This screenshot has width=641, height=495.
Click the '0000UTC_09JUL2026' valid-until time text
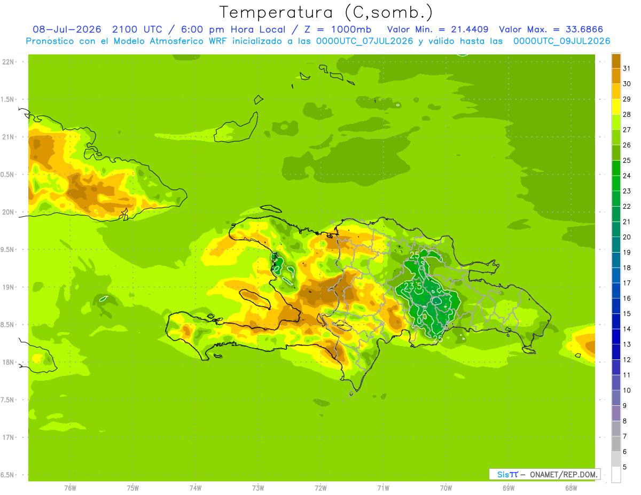(x=562, y=41)
